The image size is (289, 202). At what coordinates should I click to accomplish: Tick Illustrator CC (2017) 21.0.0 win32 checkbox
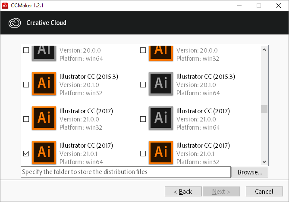[x=26, y=119]
